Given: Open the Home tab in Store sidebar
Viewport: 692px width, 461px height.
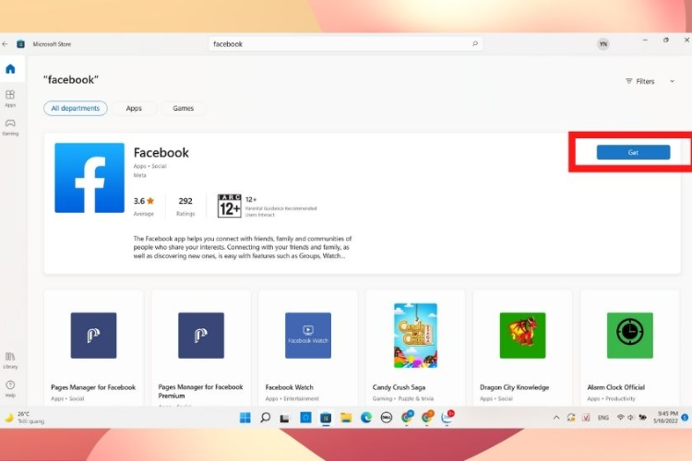Looking at the screenshot, I should [x=10, y=69].
